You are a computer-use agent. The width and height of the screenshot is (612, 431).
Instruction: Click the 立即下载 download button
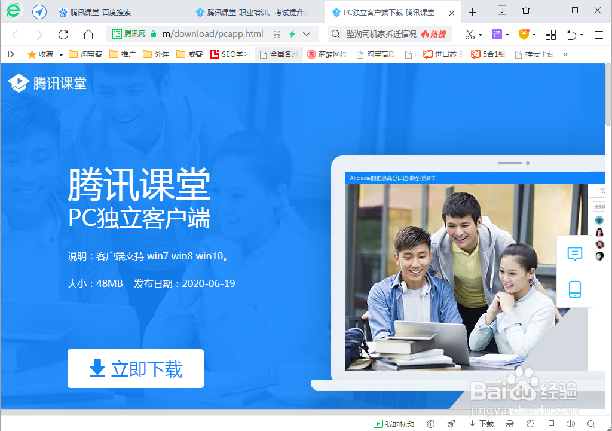pos(136,368)
